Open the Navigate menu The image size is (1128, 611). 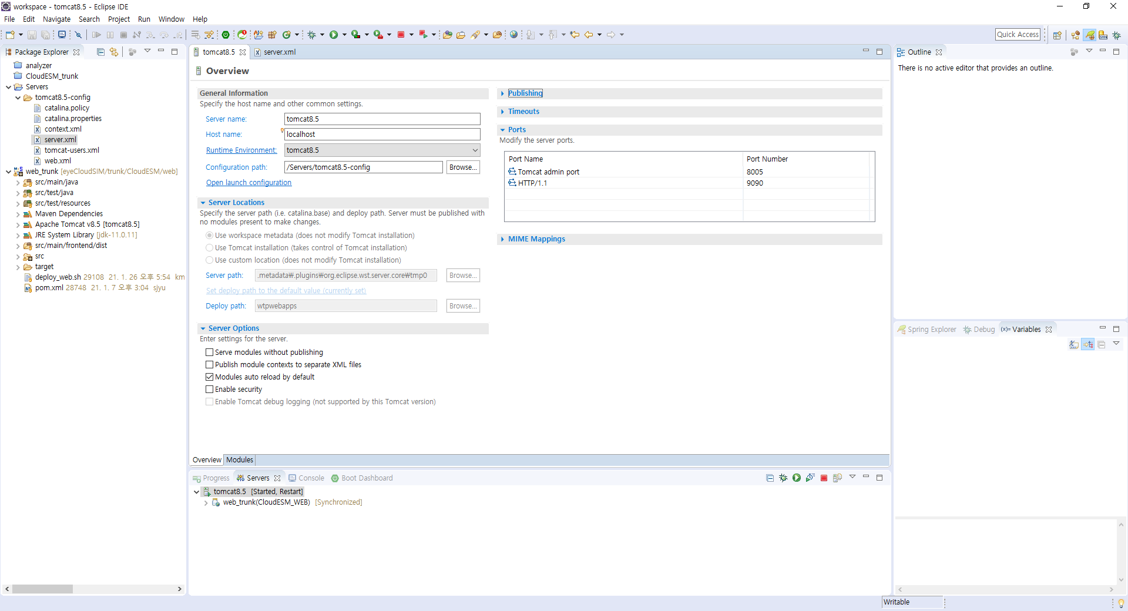56,19
